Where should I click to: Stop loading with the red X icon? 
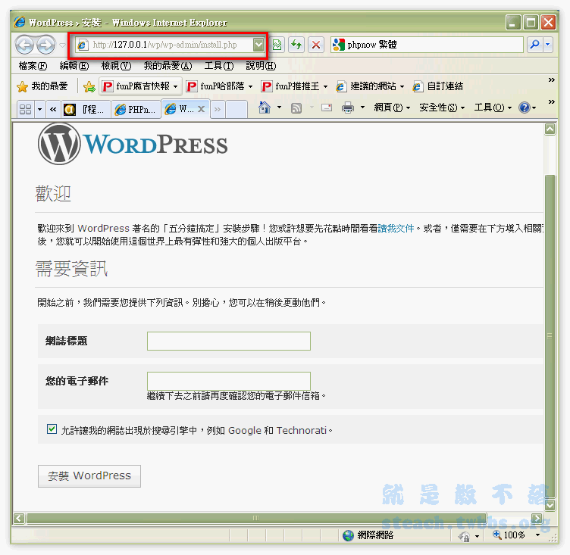point(316,45)
